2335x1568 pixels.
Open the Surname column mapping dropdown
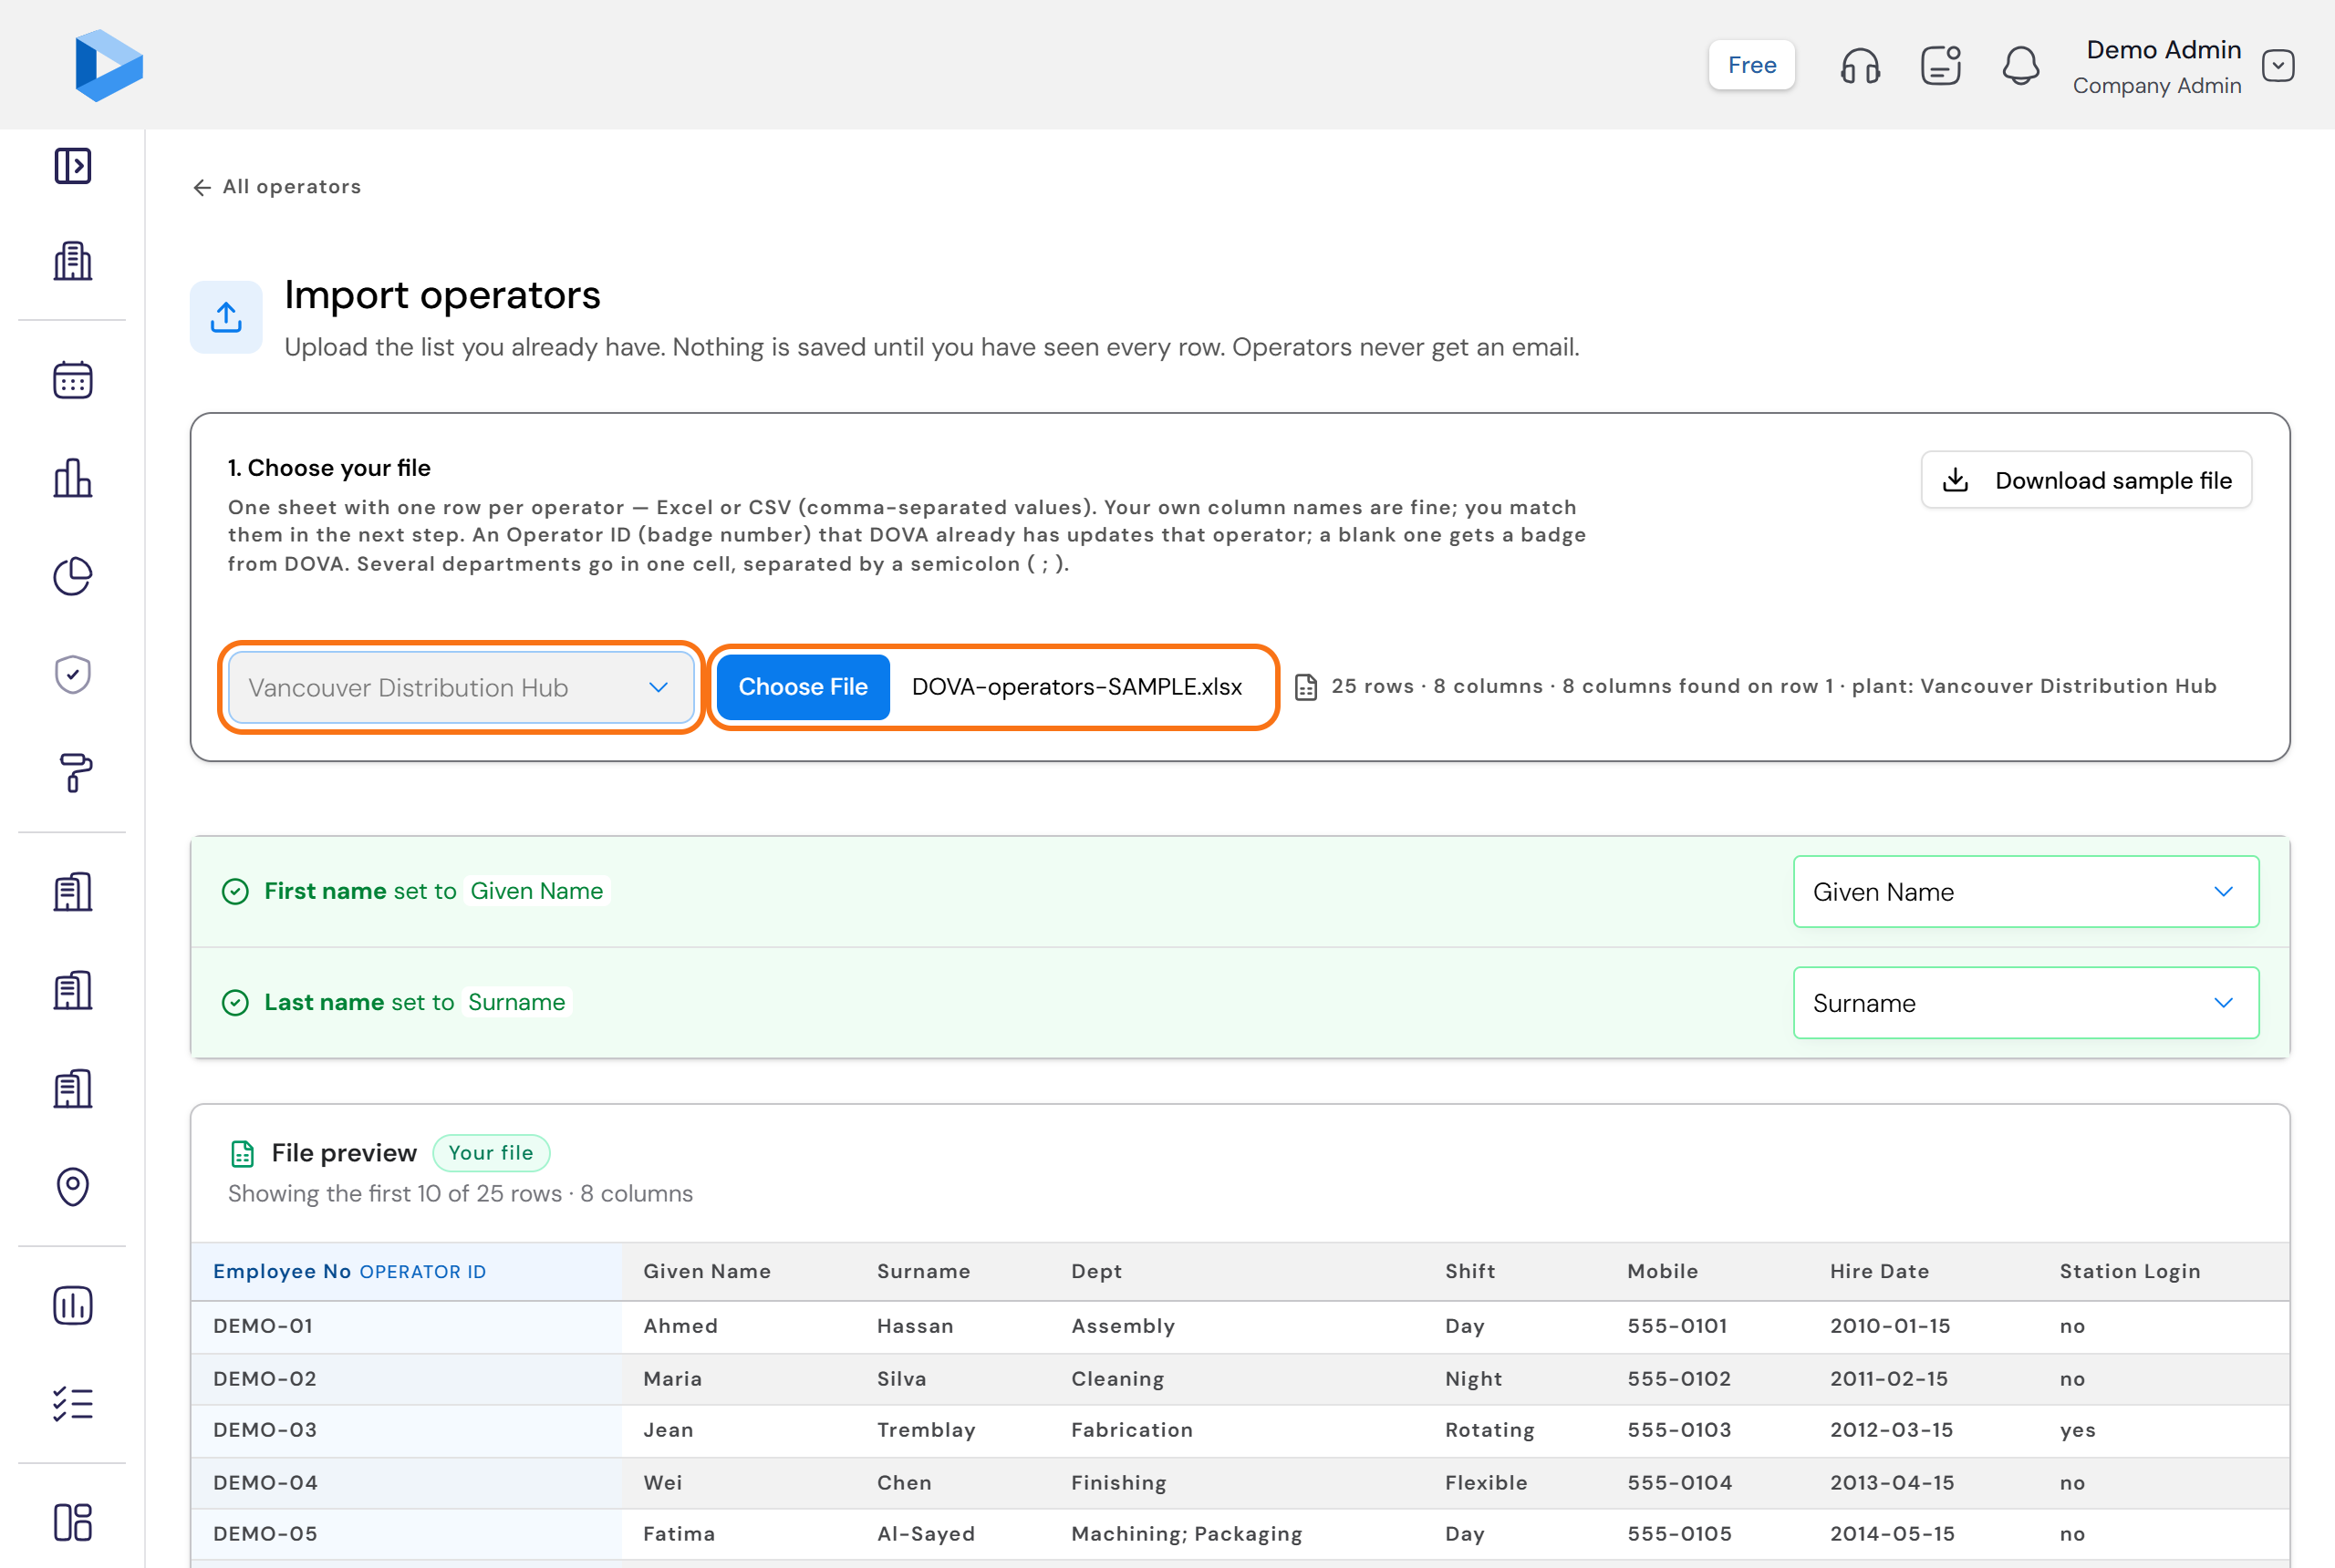[x=2026, y=1002]
